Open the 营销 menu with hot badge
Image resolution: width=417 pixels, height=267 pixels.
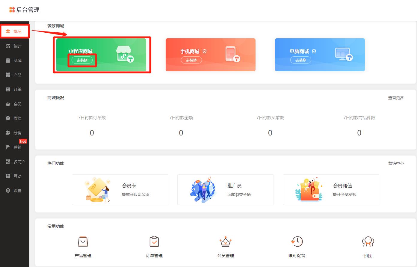pos(15,147)
